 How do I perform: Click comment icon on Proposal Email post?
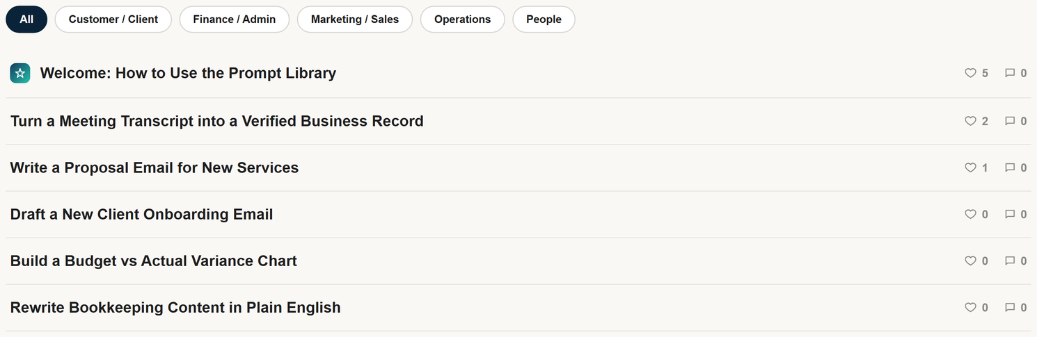tap(1010, 167)
